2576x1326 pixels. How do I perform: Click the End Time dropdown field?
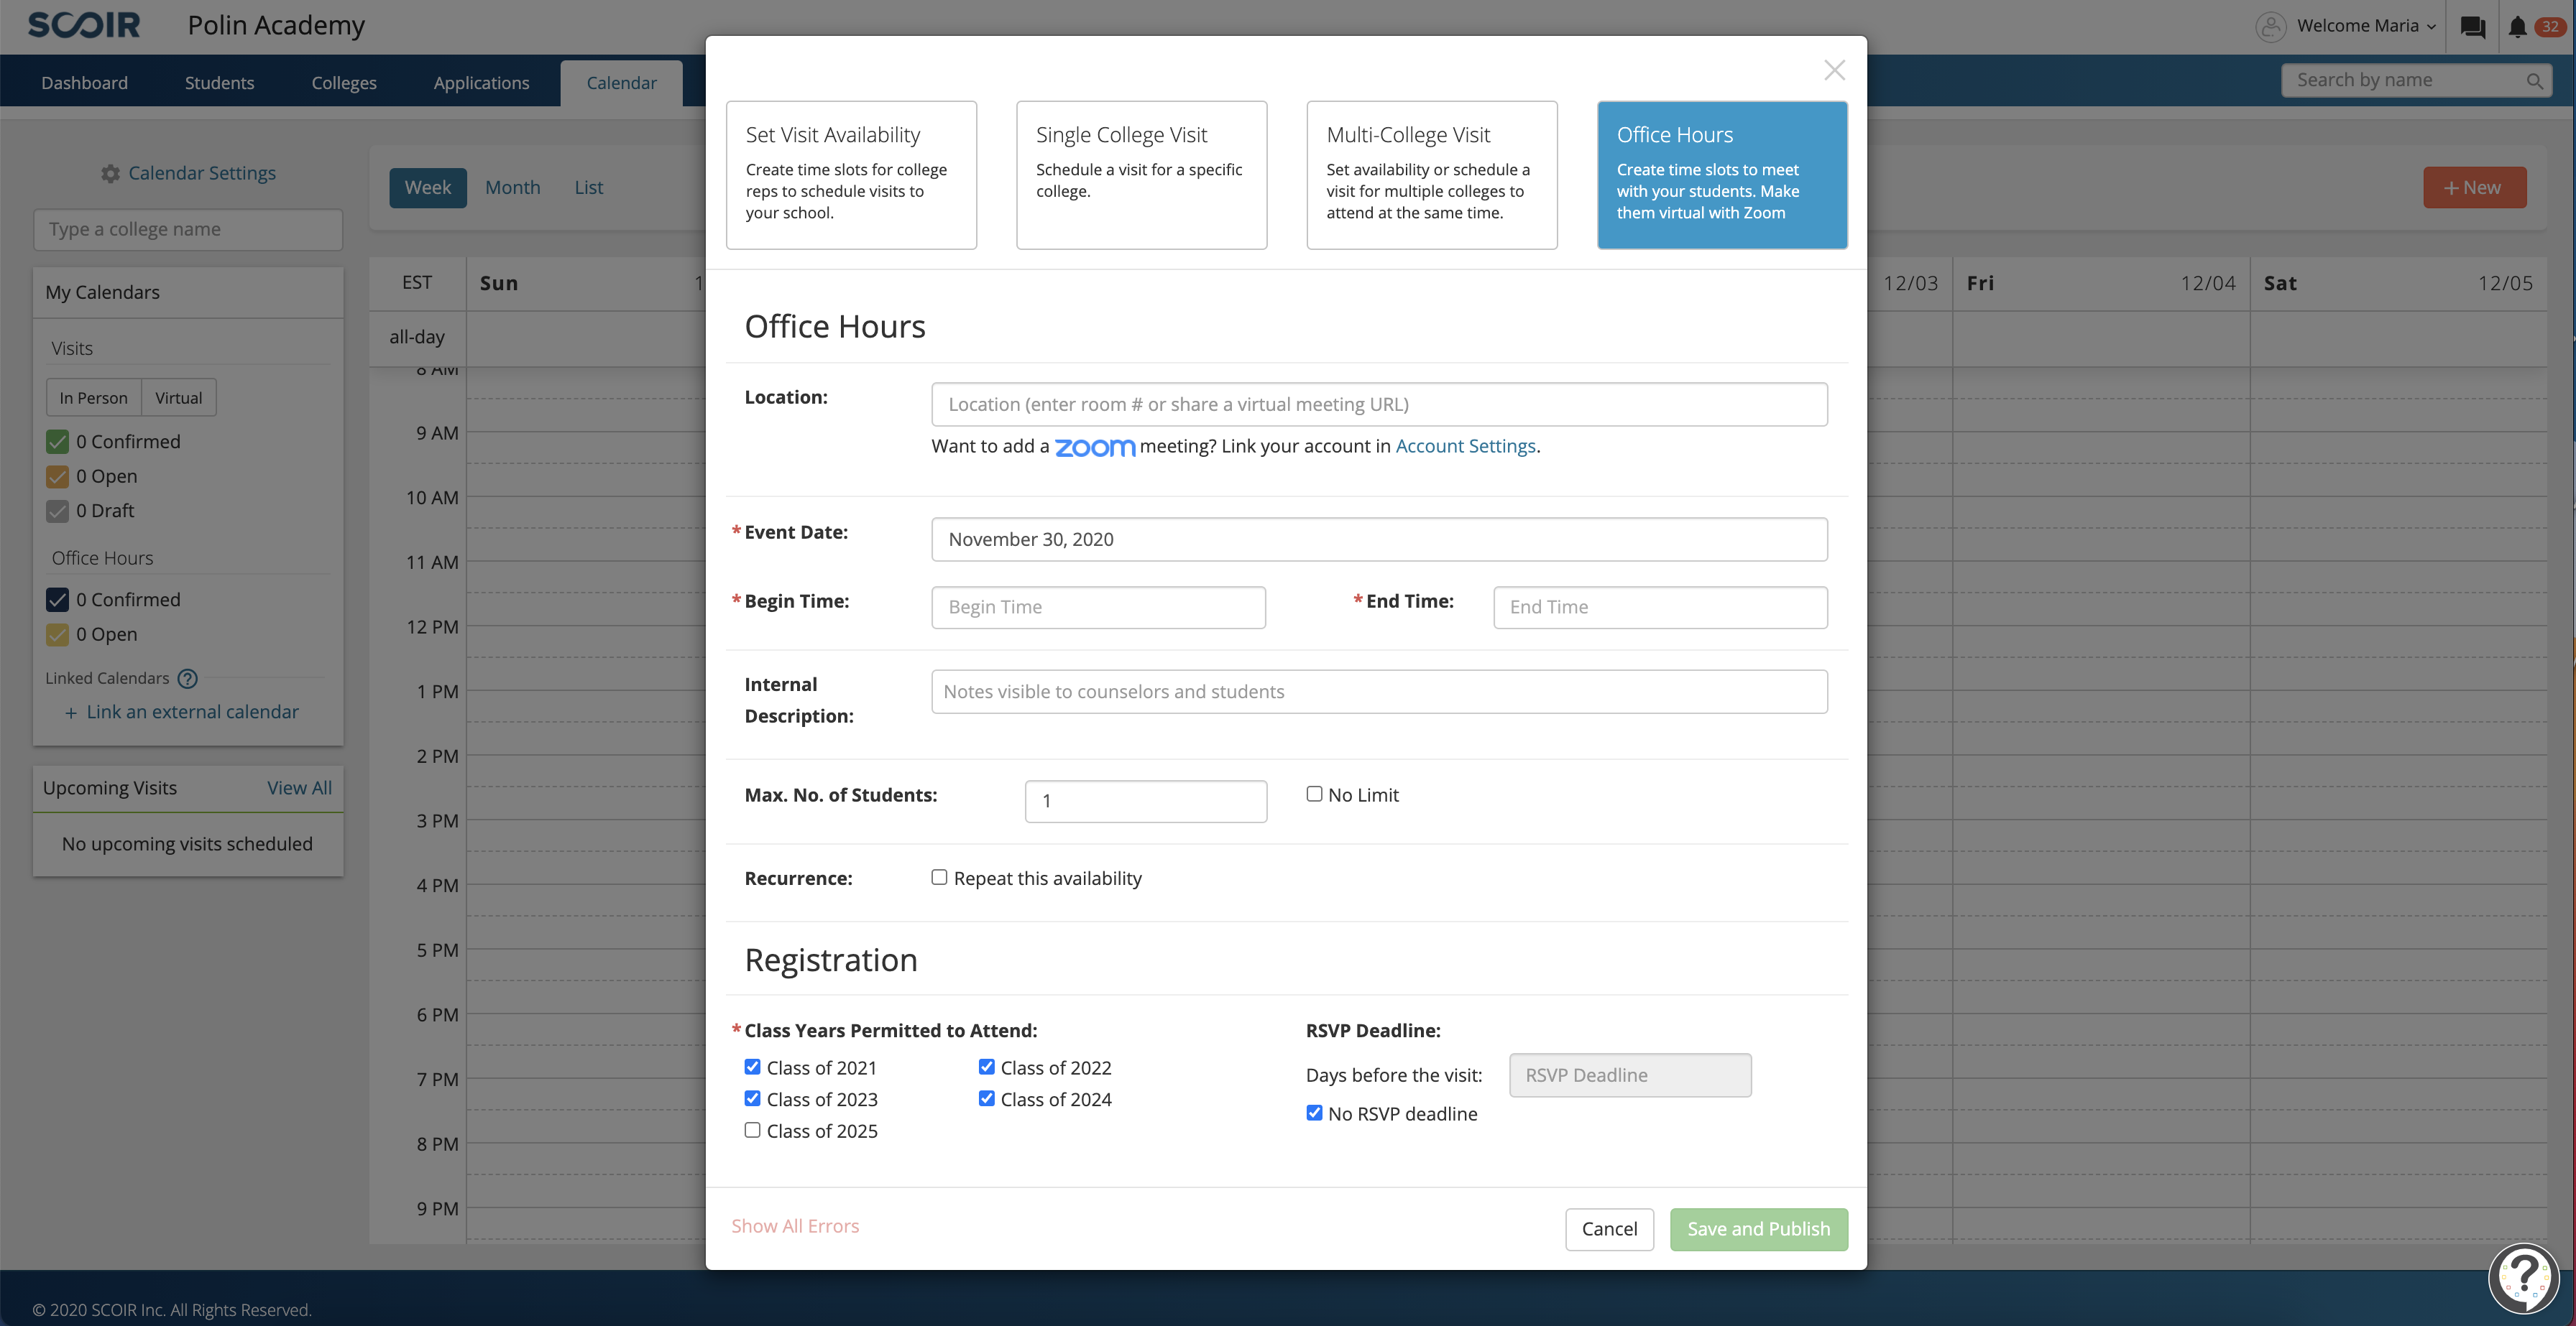coord(1660,606)
